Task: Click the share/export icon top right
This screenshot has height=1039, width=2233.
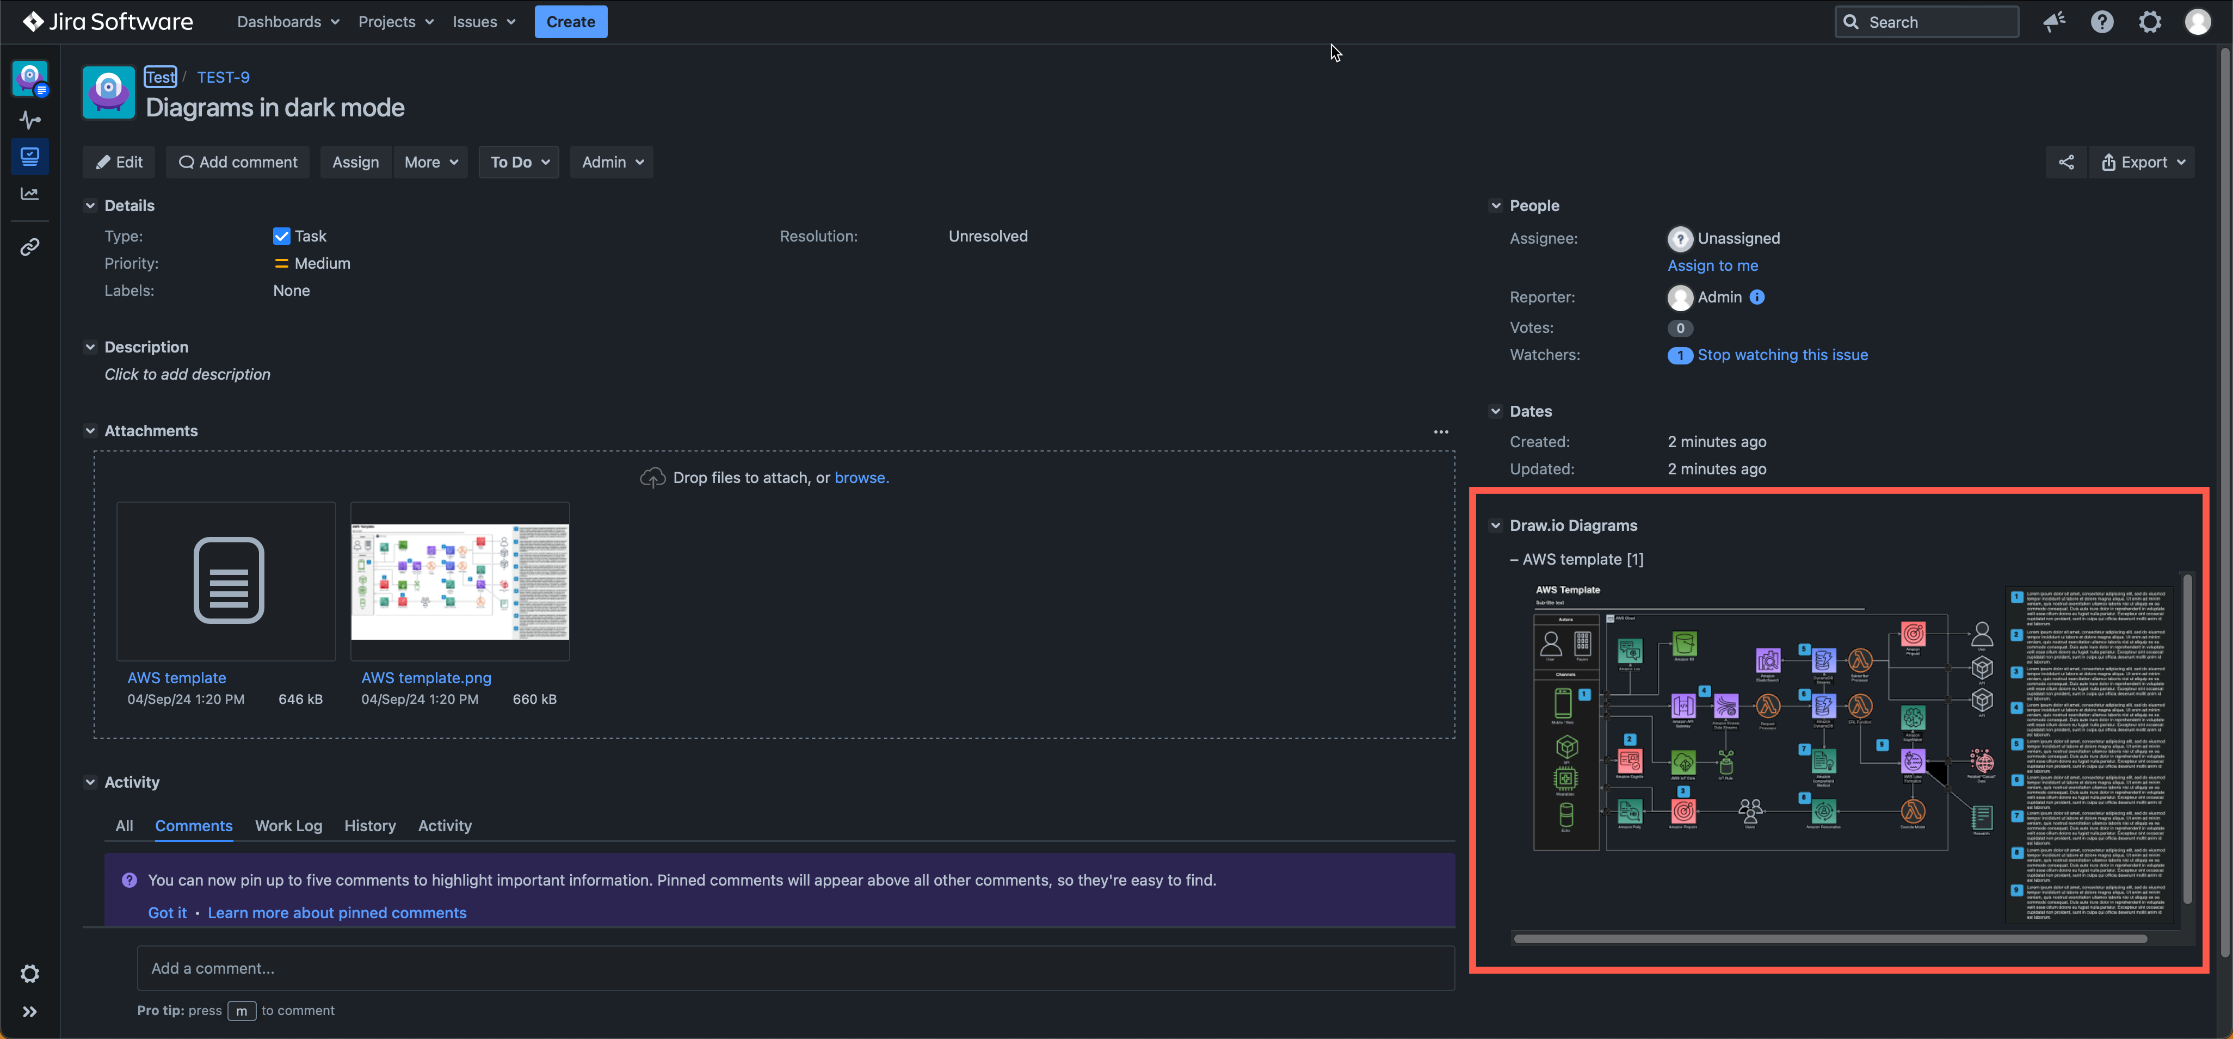Action: coord(2065,162)
